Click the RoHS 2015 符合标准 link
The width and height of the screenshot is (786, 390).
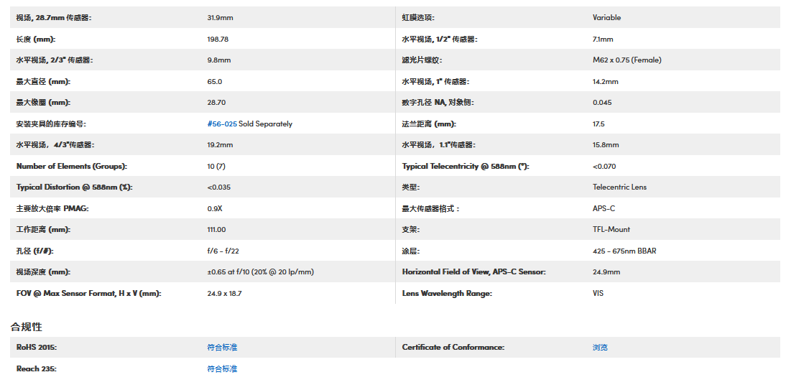(222, 347)
